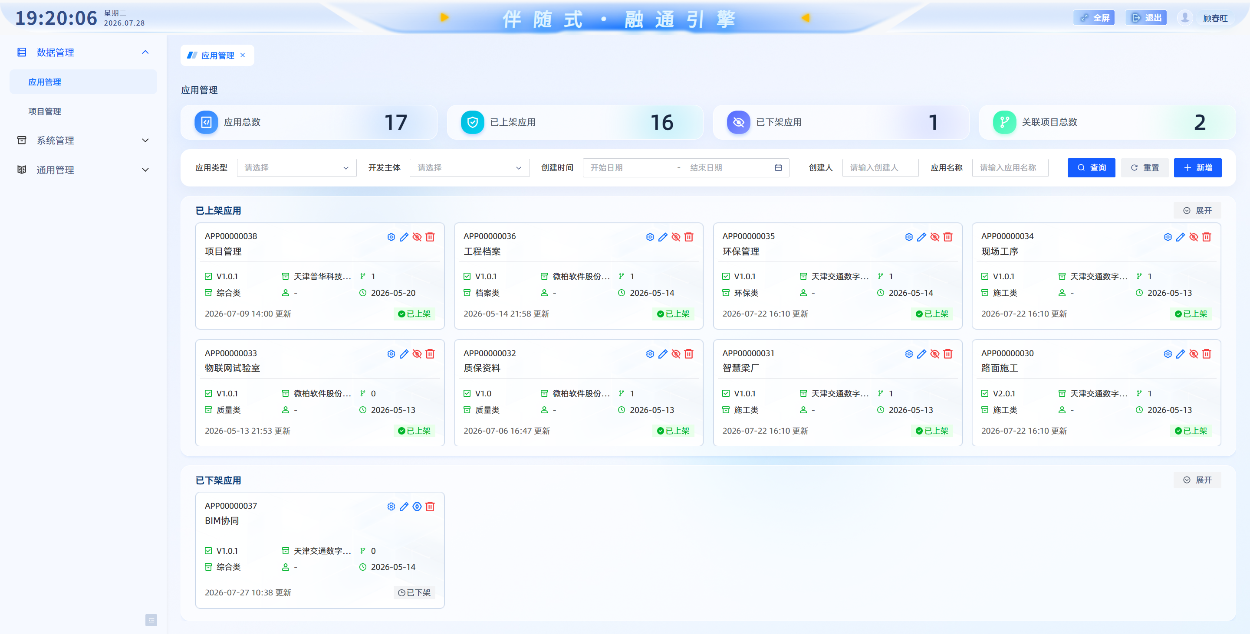The height and width of the screenshot is (634, 1250).
Task: Open the 应用类型 dropdown selector
Action: 296,168
